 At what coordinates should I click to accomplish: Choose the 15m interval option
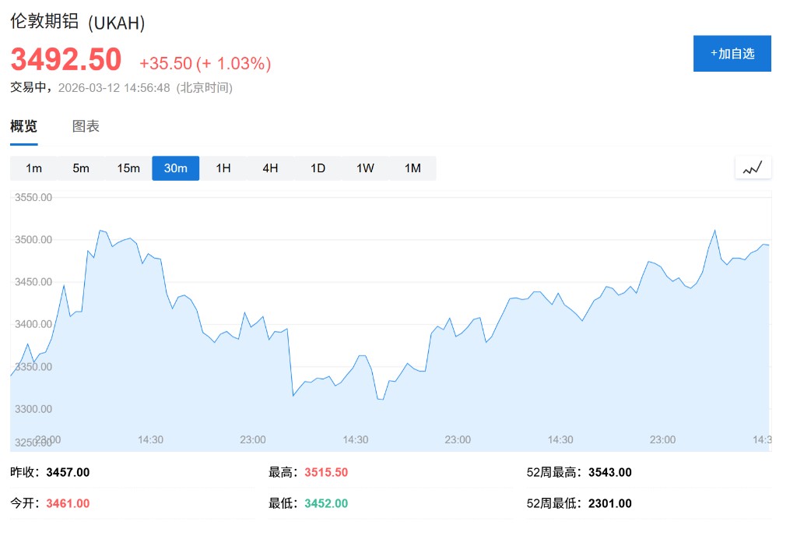(x=128, y=168)
